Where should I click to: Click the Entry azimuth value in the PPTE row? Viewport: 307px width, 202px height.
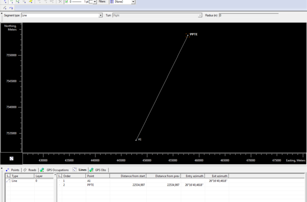(194, 185)
